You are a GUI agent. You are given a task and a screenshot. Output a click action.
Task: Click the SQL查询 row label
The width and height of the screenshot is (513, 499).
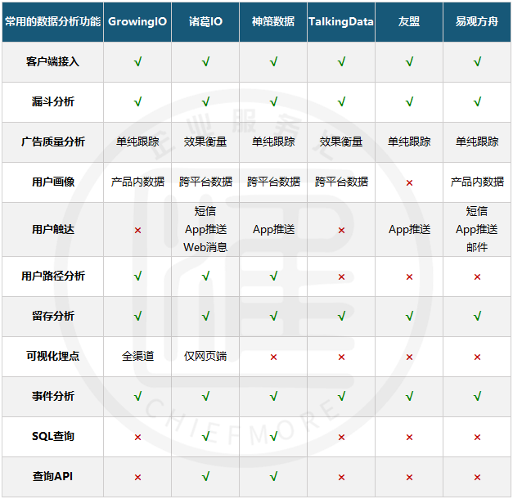coord(52,436)
